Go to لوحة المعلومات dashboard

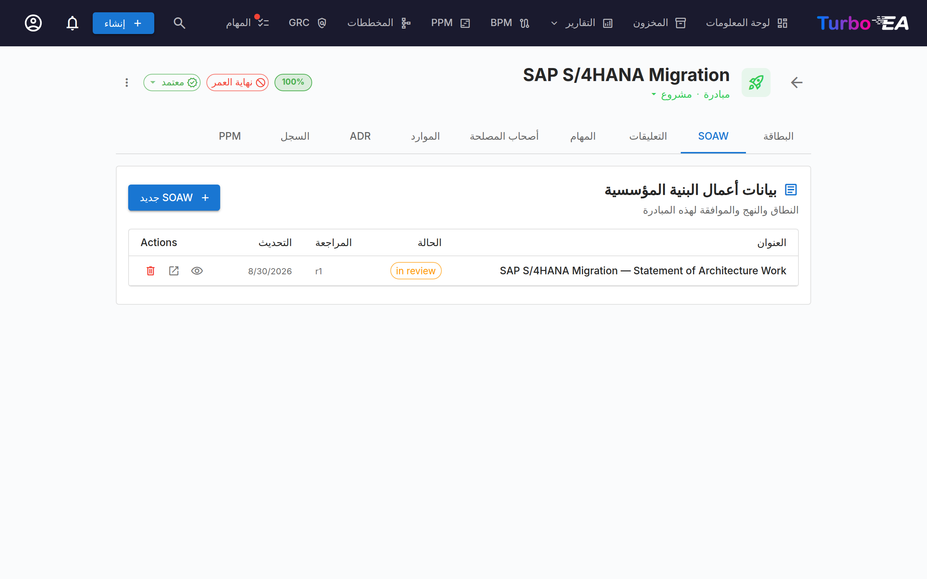[747, 23]
